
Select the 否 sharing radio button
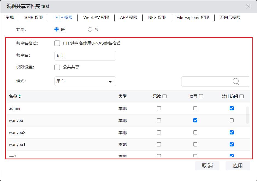tap(90, 29)
